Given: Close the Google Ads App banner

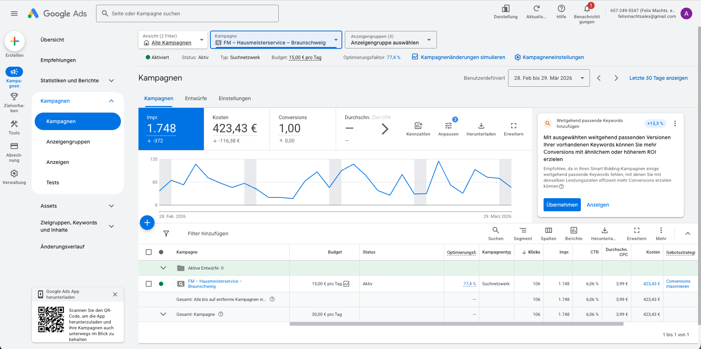Looking at the screenshot, I should click(115, 294).
